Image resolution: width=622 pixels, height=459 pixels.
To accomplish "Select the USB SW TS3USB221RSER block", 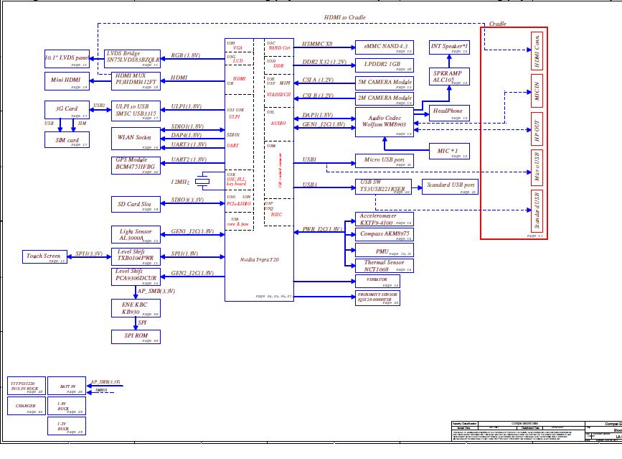I will pyautogui.click(x=383, y=187).
